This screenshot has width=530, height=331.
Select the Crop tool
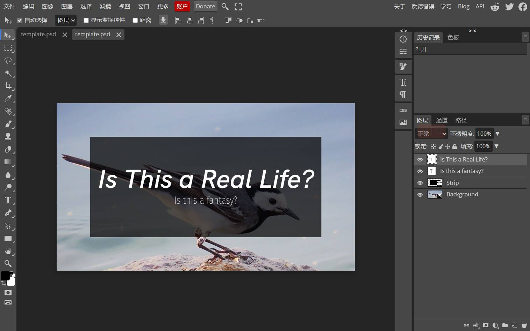tap(8, 86)
